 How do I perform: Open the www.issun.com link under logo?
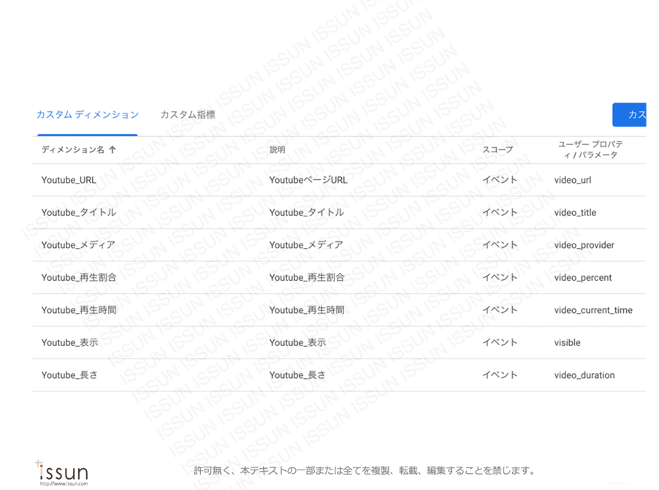[64, 483]
